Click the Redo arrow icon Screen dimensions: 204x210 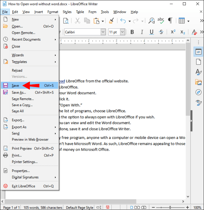pyautogui.click(x=136, y=21)
